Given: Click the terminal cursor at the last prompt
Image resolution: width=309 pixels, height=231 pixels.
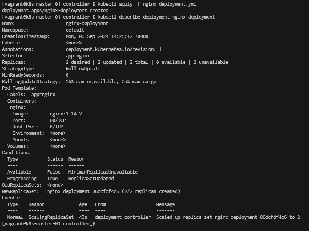Looking at the screenshot, I should click(99, 223).
